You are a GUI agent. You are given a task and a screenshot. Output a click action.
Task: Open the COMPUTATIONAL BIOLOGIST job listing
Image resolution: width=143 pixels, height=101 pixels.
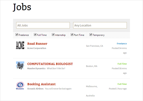coord(50,64)
